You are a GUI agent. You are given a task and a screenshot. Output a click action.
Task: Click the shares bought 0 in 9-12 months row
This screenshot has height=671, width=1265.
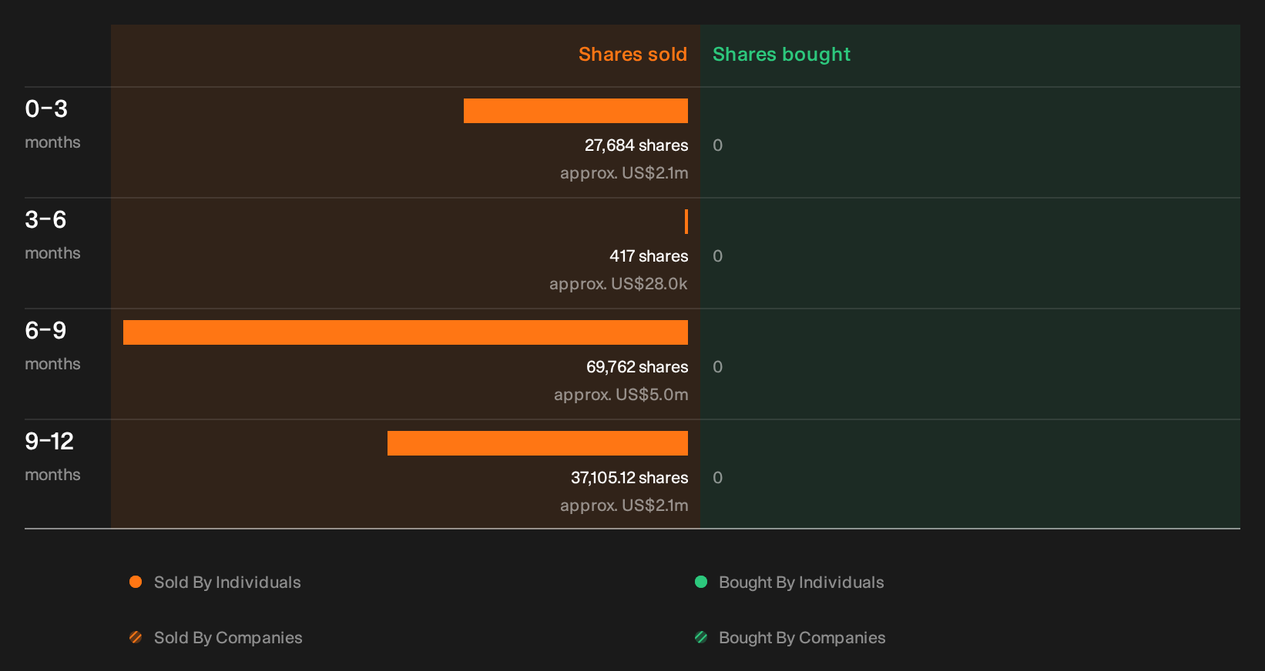pos(717,478)
